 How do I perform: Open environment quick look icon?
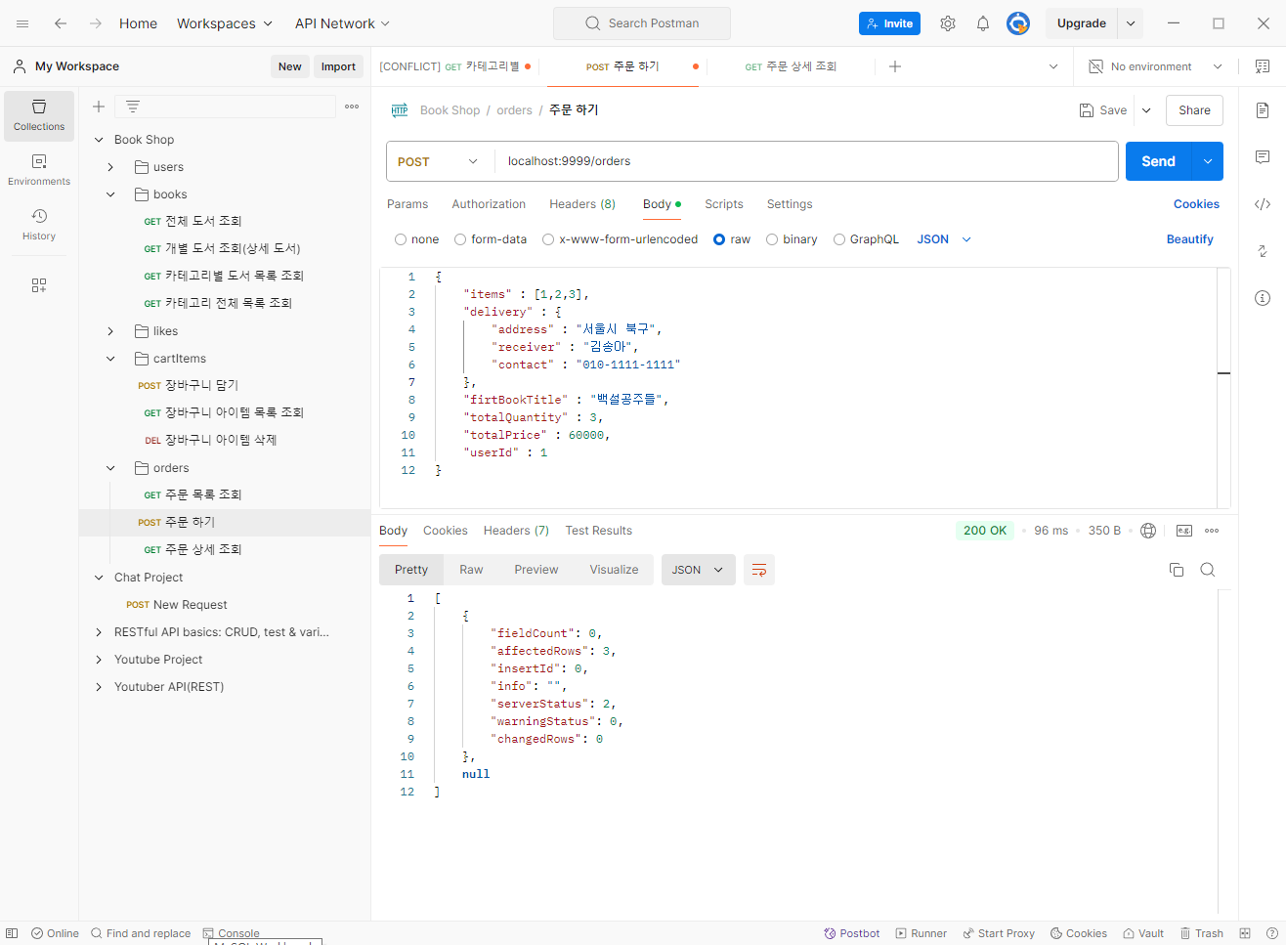pyautogui.click(x=1263, y=66)
